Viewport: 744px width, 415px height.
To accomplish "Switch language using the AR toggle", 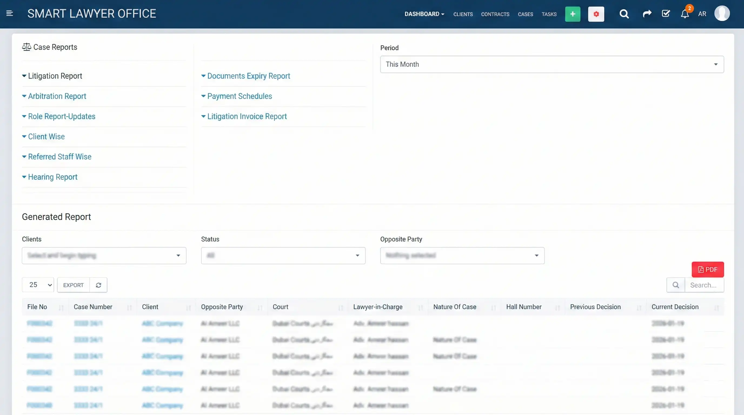I will point(702,14).
